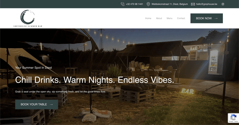Click the location pin icon
The image size is (239, 125).
(148, 4)
